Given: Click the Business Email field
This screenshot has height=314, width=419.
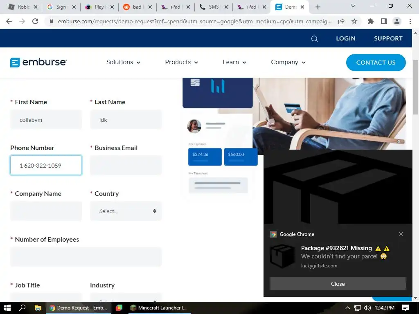Looking at the screenshot, I should pyautogui.click(x=126, y=165).
